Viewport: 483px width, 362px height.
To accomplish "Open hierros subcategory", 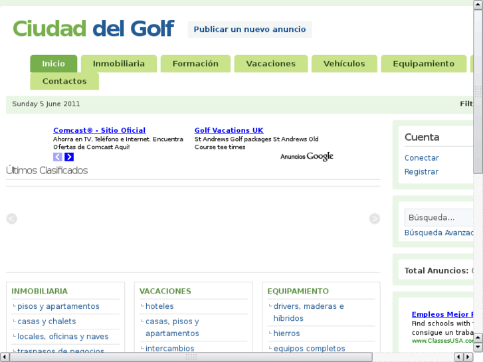I will click(x=286, y=333).
